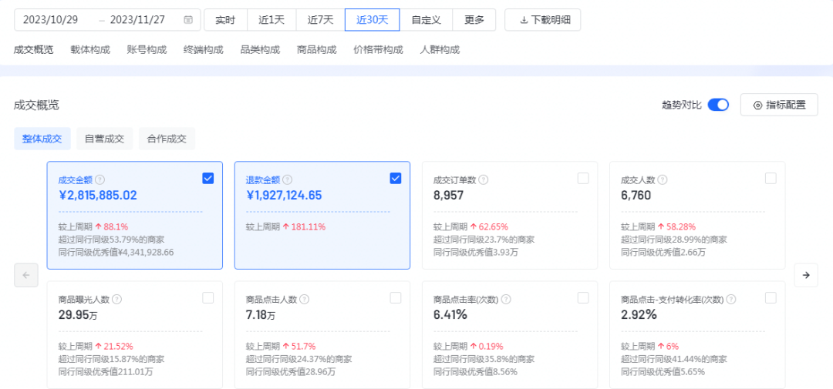Select the 近7天 time range
The width and height of the screenshot is (833, 389).
(x=320, y=20)
